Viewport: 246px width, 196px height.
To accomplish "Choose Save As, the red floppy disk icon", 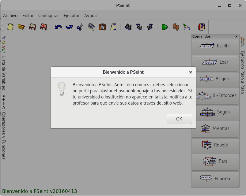I will click(x=44, y=27).
